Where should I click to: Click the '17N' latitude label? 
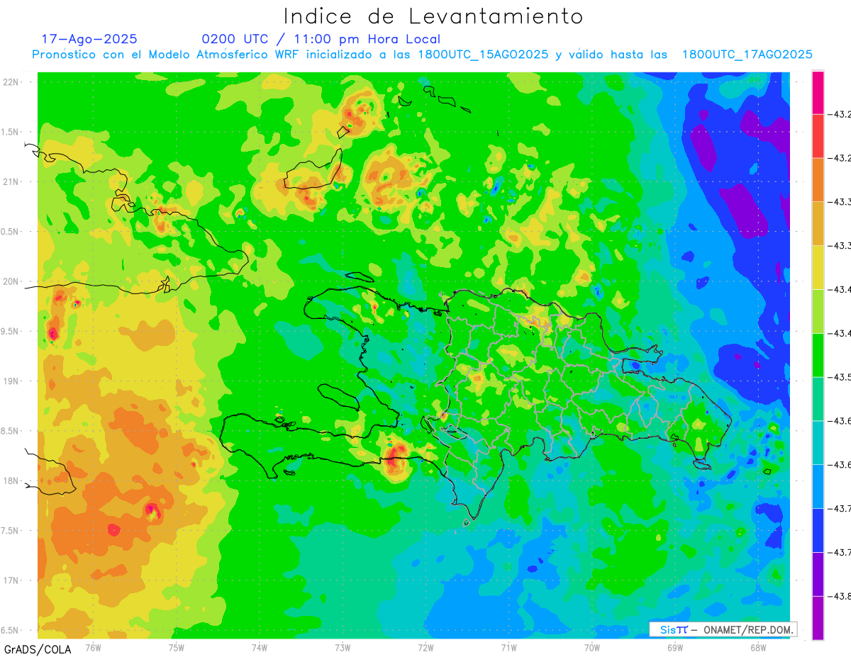(11, 580)
